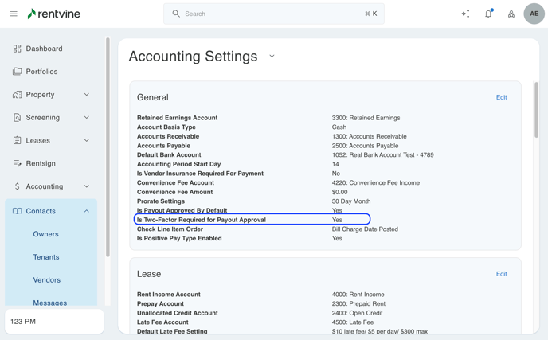This screenshot has width=548, height=340.
Task: Collapse the Contacts section chevron
Action: coord(87,211)
